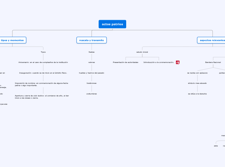Select 'Presentación de autoridades' node
The height and width of the screenshot is (167, 225).
(126, 62)
